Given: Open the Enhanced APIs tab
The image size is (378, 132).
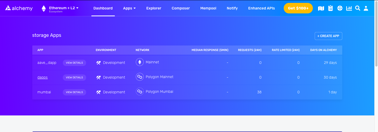Looking at the screenshot, I should pyautogui.click(x=262, y=8).
